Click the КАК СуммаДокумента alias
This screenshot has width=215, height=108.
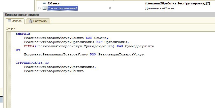135,46
